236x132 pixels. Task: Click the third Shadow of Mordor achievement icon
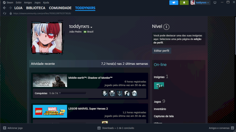click(x=119, y=93)
